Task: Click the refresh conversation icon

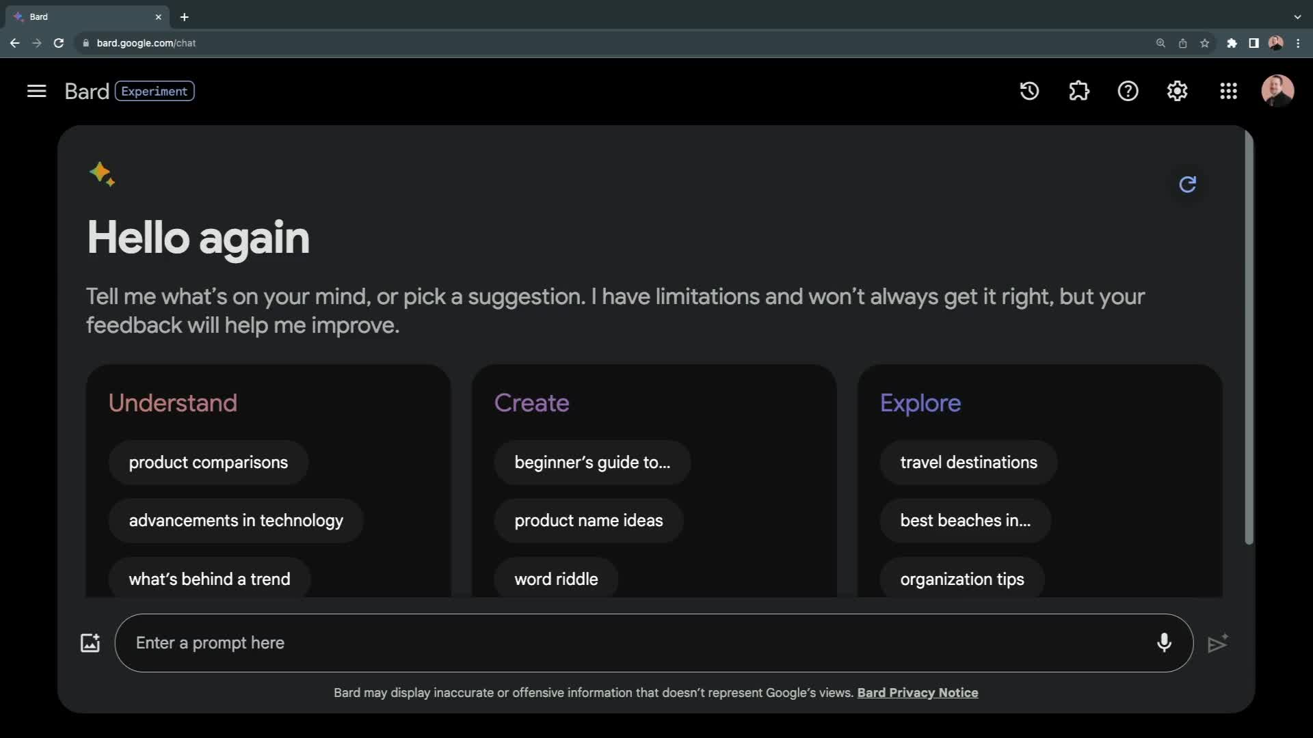Action: pos(1188,184)
